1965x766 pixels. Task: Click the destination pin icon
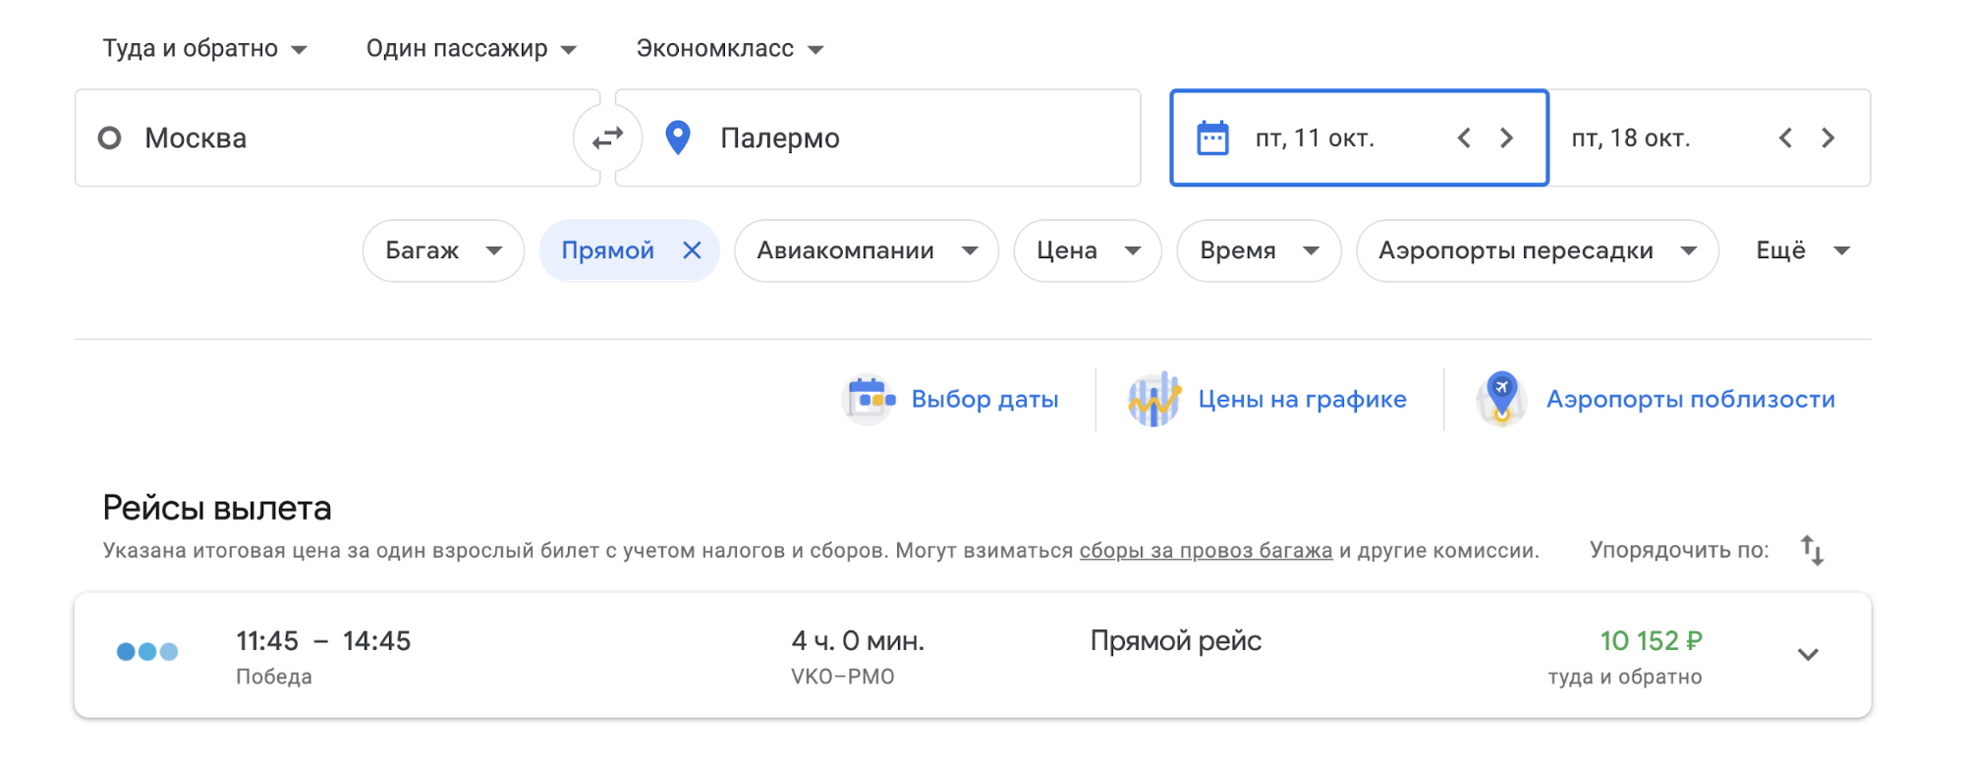click(678, 138)
